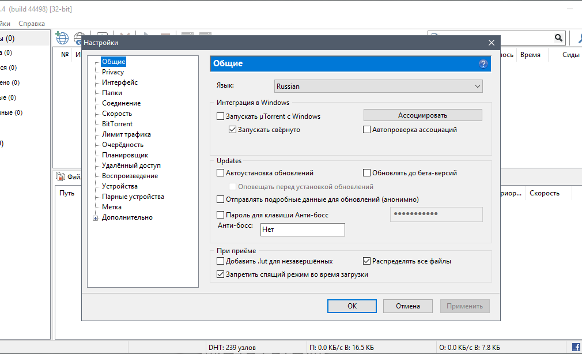The height and width of the screenshot is (354, 582).
Task: Open the Язык dropdown showing Russian
Action: click(x=378, y=86)
